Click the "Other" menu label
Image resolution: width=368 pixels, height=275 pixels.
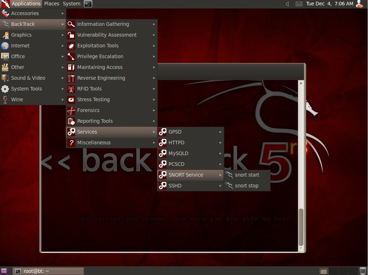click(x=18, y=67)
